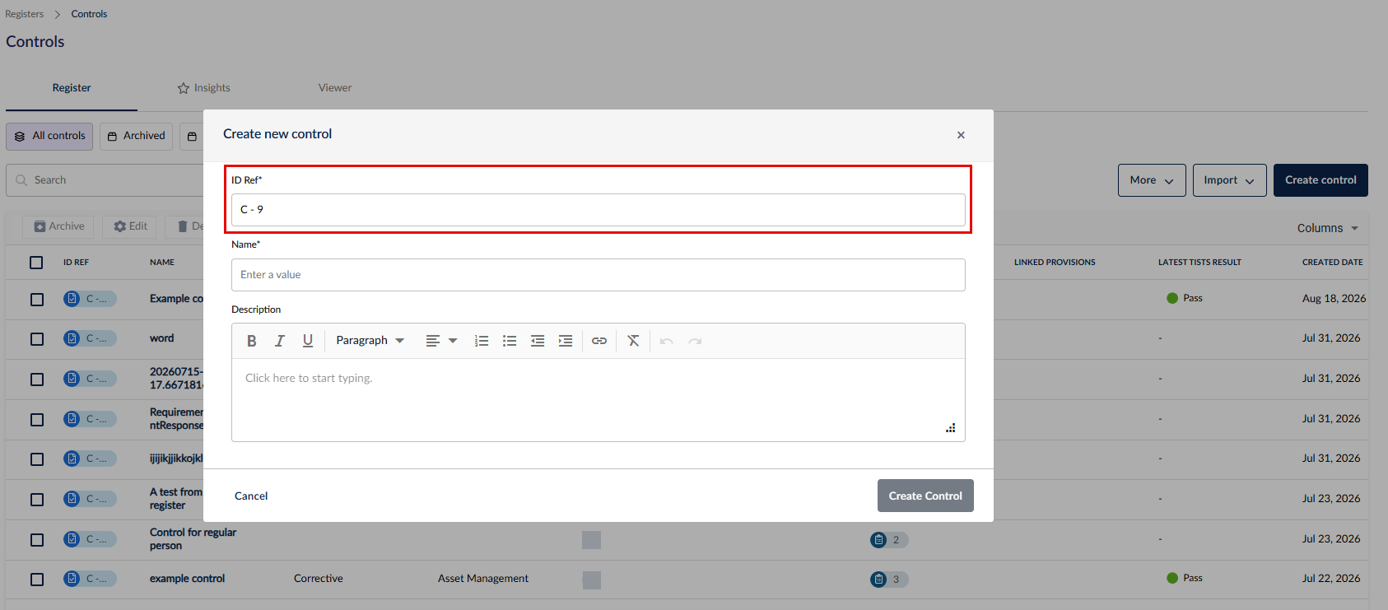The width and height of the screenshot is (1388, 610).
Task: Open the Viewer tab
Action: point(335,88)
